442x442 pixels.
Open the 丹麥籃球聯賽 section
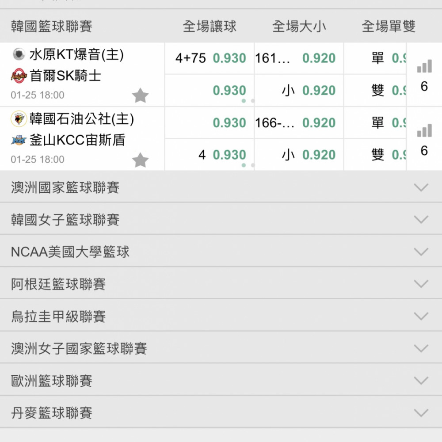[x=421, y=413]
